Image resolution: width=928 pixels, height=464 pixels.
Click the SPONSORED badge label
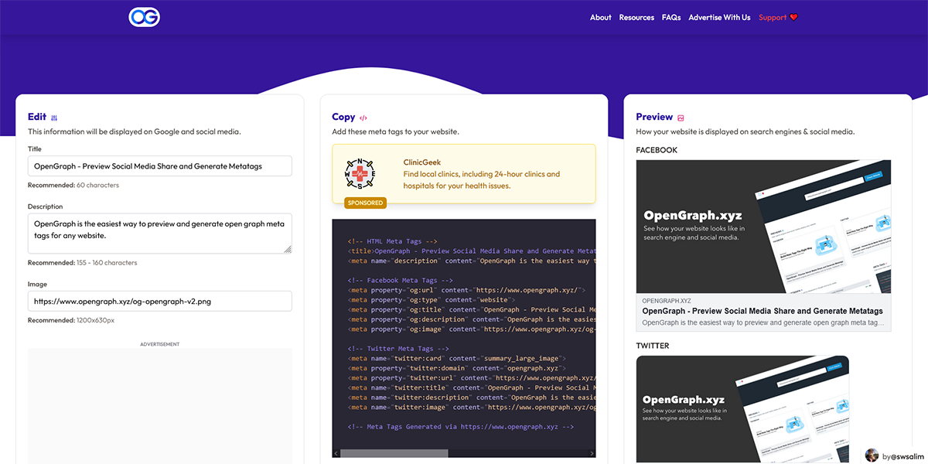tap(365, 203)
